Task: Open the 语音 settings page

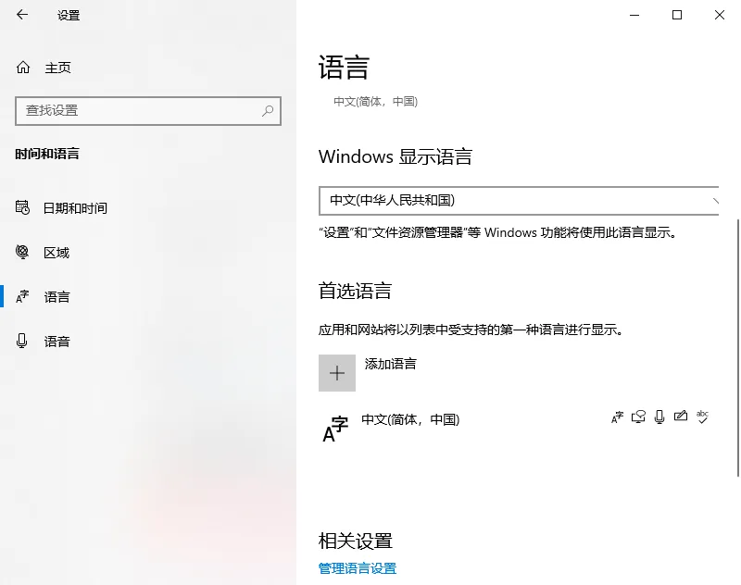Action: (57, 342)
